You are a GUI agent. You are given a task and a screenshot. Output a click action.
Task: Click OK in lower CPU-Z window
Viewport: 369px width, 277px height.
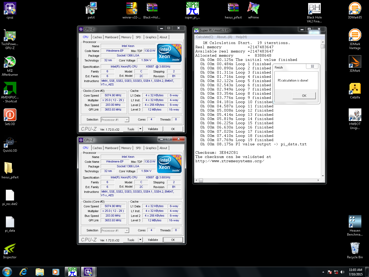pyautogui.click(x=173, y=240)
